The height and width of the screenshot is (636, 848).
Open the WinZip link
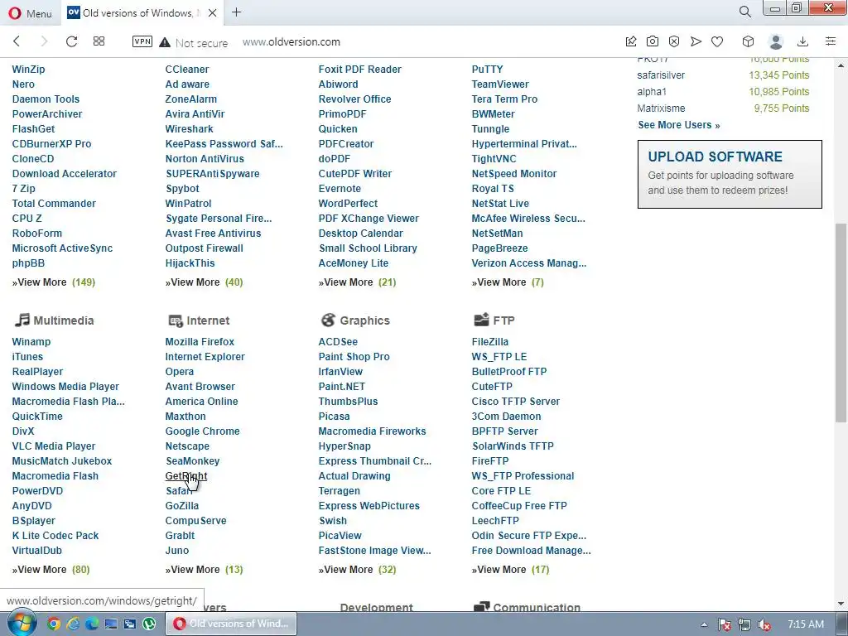29,70
